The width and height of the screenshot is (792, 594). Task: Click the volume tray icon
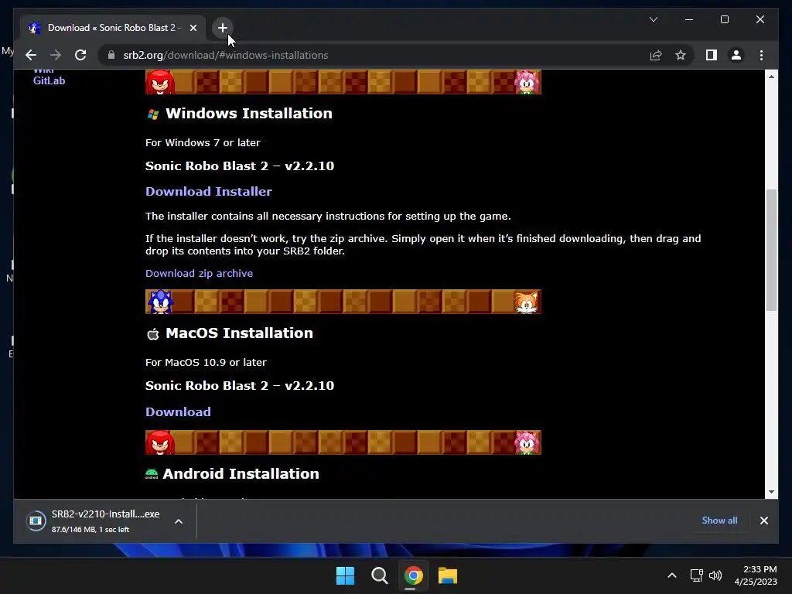click(x=715, y=575)
